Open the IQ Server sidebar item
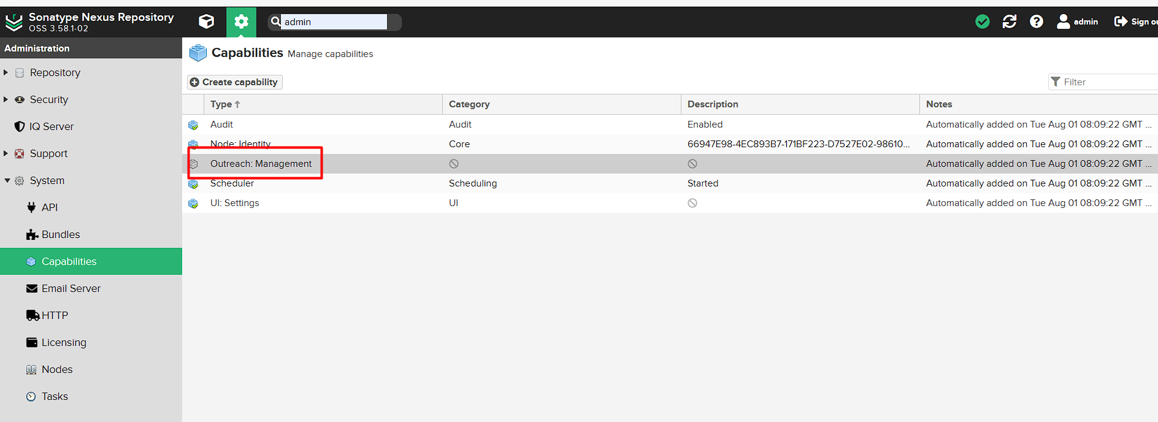The height and width of the screenshot is (422, 1158). point(52,126)
